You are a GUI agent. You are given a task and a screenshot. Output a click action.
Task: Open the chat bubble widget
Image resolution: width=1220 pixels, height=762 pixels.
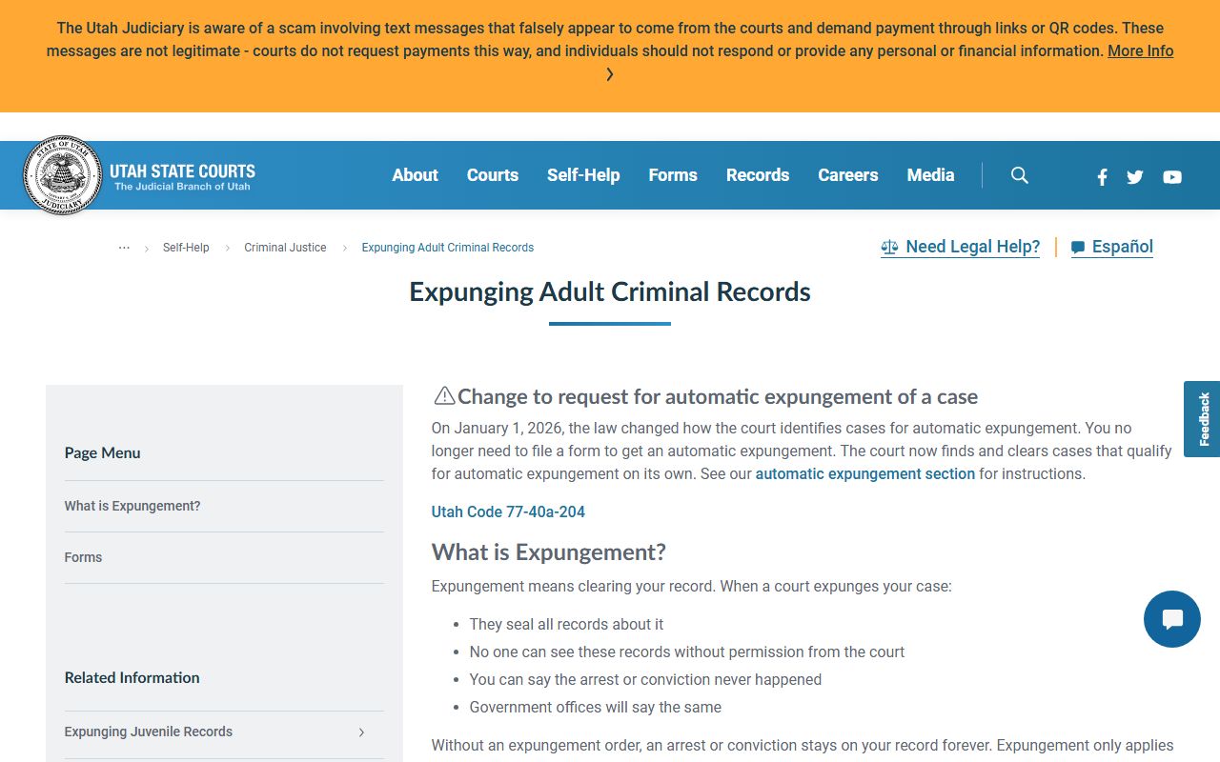tap(1172, 619)
